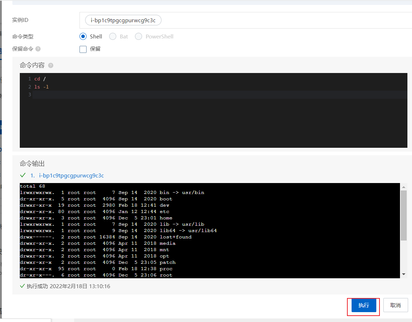412x322 pixels.
Task: Click output scrollbar down arrow
Action: coord(404,274)
